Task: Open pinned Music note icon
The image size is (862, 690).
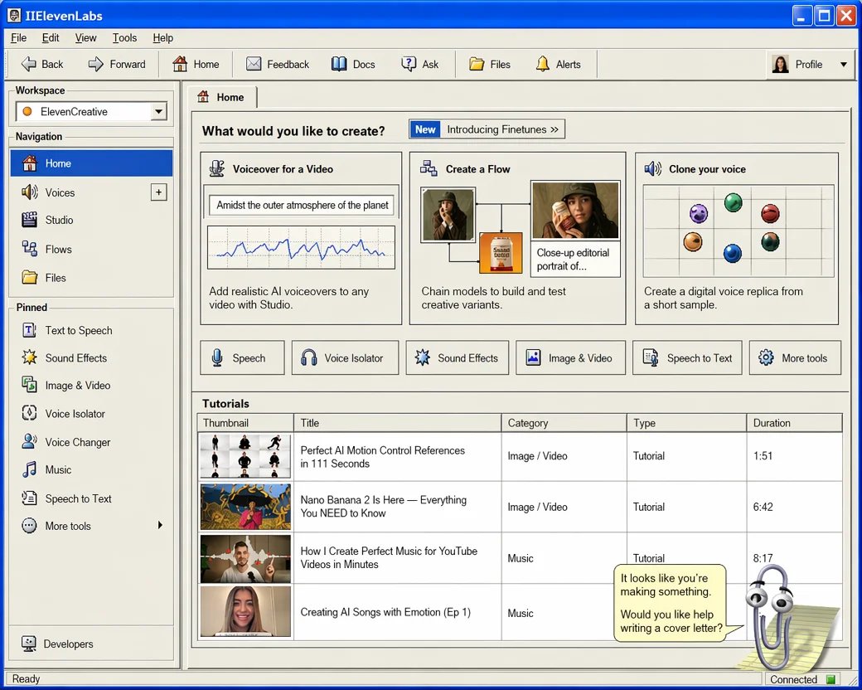Action: [x=30, y=469]
